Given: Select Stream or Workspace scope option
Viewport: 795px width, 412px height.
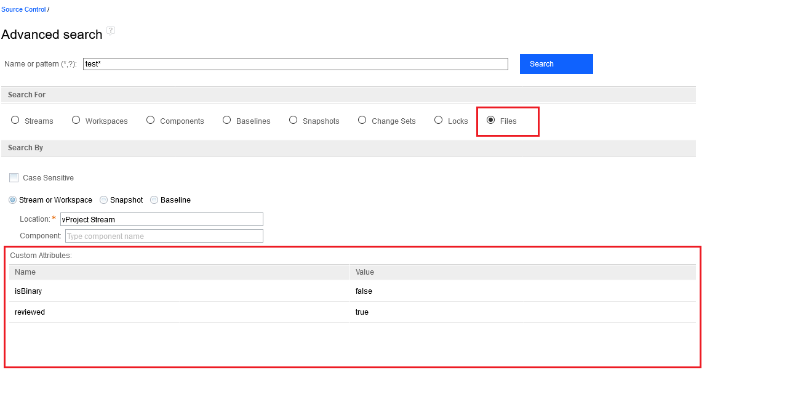Looking at the screenshot, I should (13, 200).
